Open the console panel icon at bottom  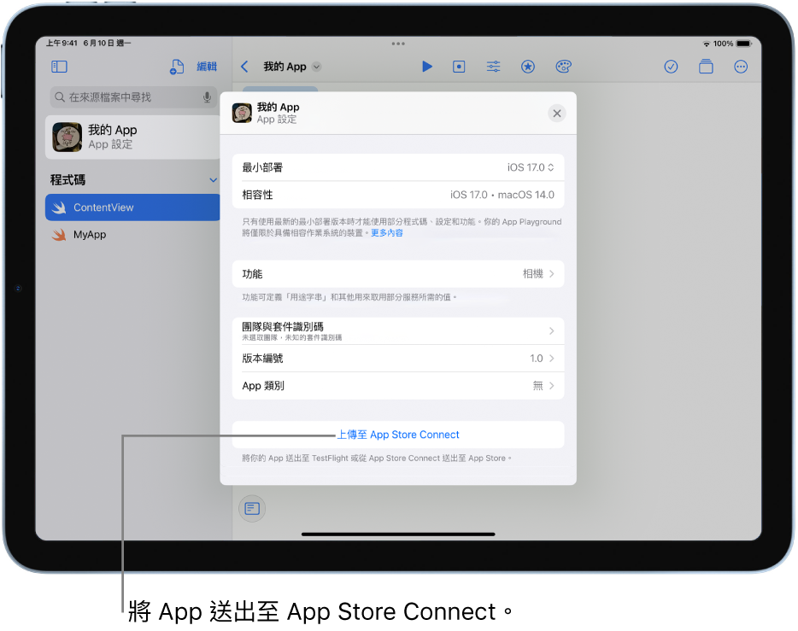pyautogui.click(x=252, y=508)
